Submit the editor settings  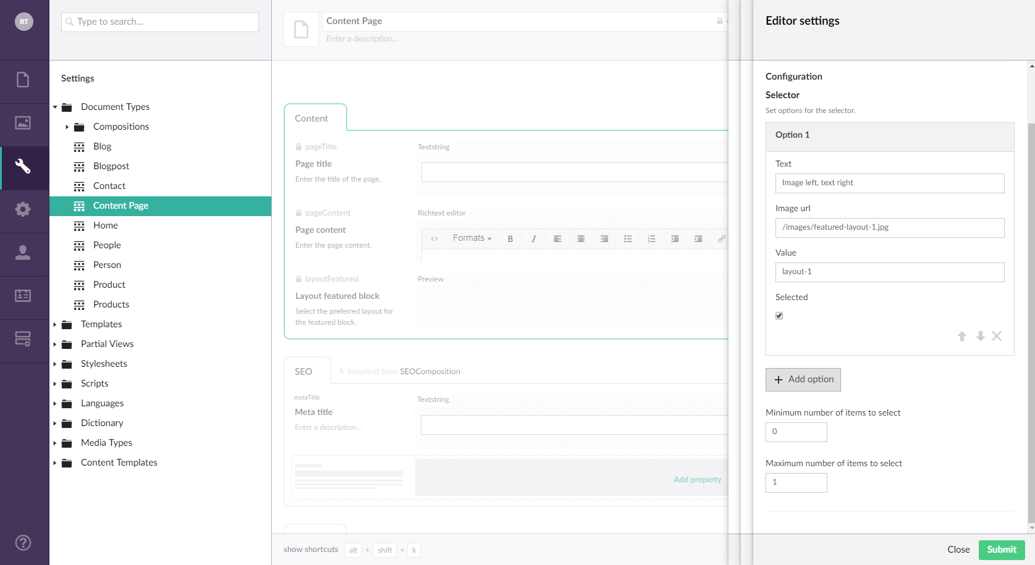click(1001, 550)
